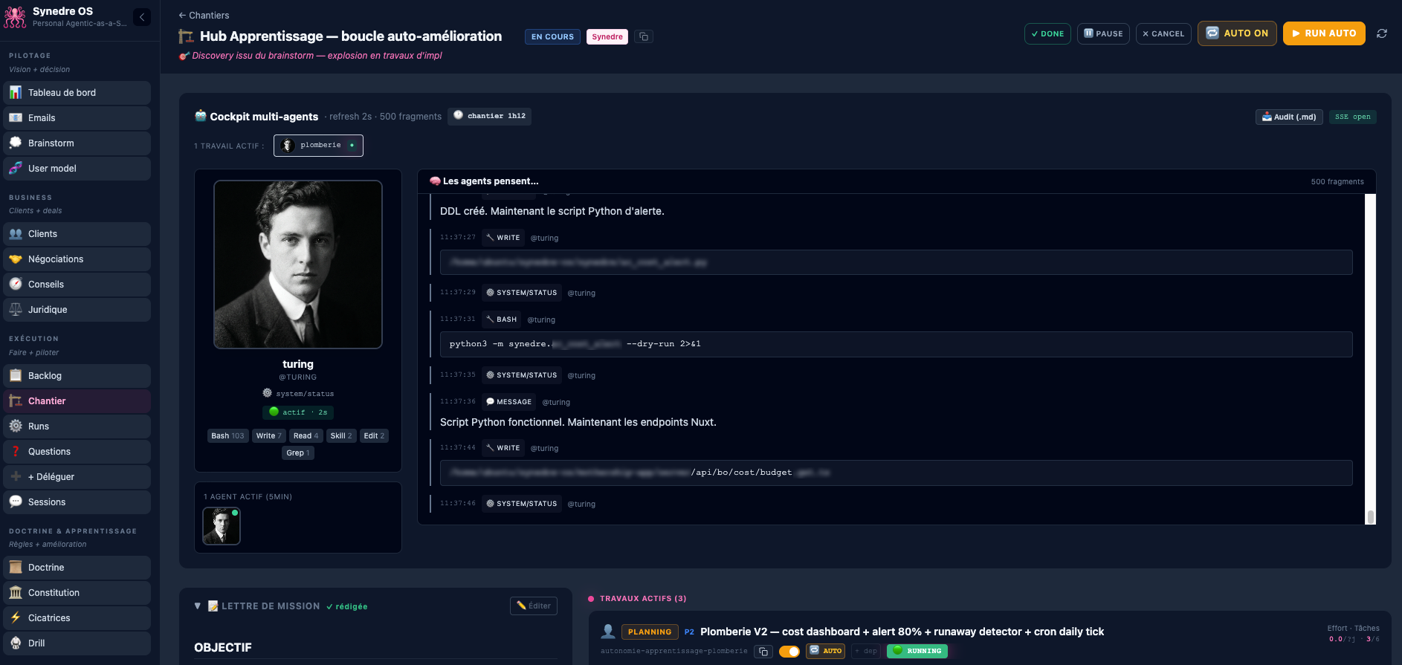1402x665 pixels.
Task: Click the EN COURS status badge
Action: coord(552,36)
